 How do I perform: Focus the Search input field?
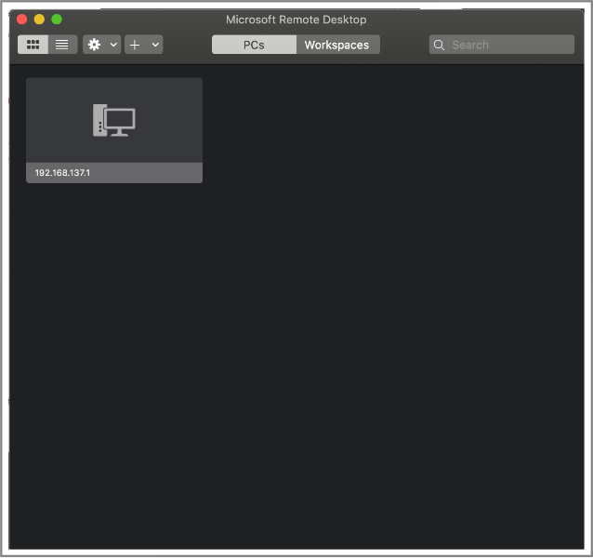pyautogui.click(x=502, y=45)
